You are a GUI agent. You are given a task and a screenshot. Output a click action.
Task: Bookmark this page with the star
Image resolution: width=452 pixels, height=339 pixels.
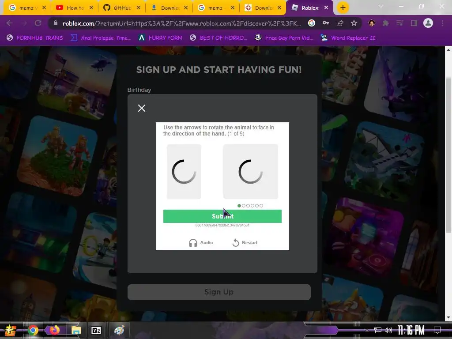click(354, 23)
